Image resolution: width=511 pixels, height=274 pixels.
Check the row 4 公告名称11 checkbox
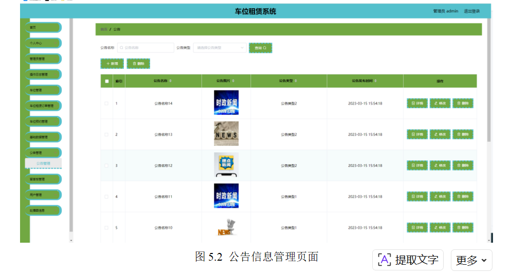coord(106,197)
